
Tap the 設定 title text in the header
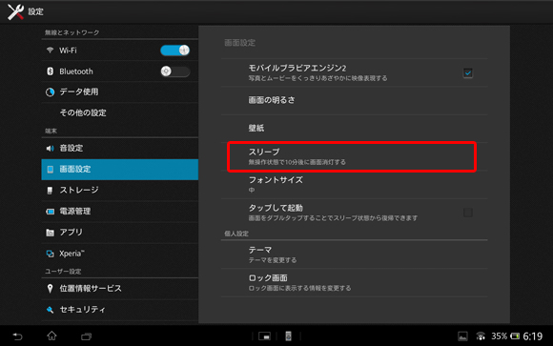35,11
